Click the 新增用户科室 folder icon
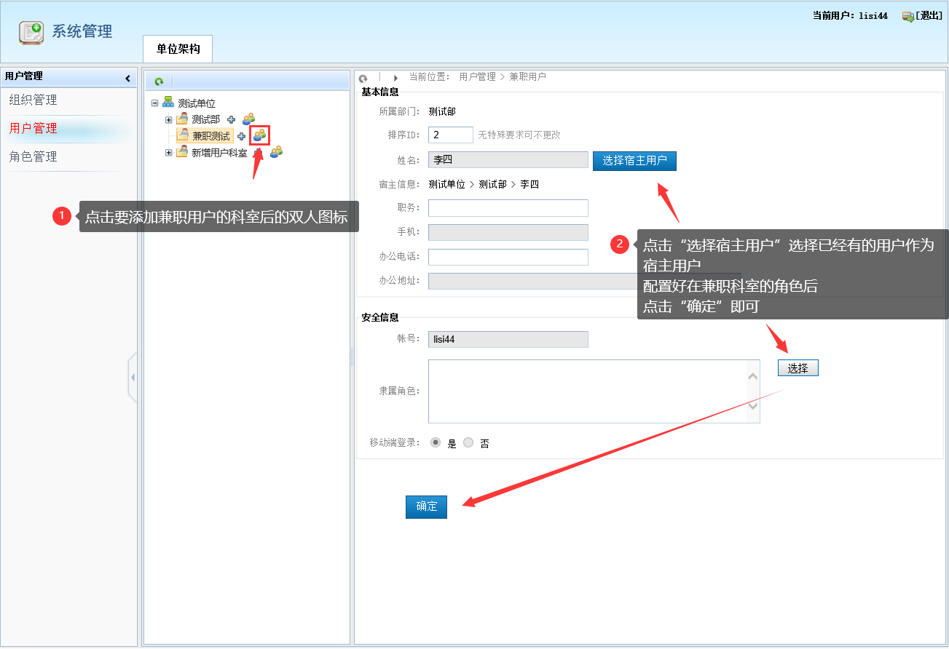949x649 pixels. tap(182, 152)
